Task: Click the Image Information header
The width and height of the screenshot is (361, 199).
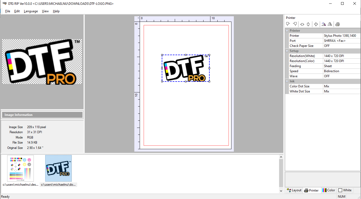Action: (x=42, y=115)
